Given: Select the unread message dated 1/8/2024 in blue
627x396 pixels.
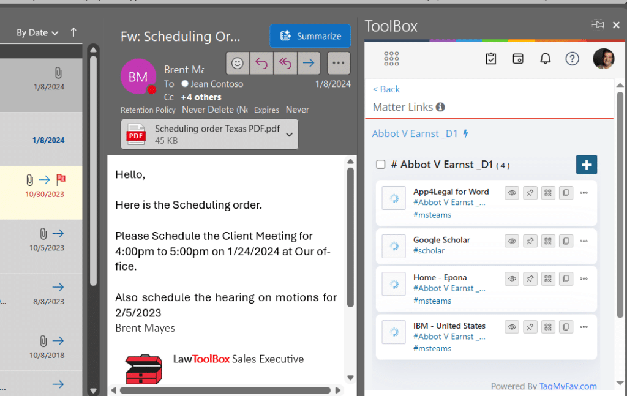Looking at the screenshot, I should click(x=41, y=140).
